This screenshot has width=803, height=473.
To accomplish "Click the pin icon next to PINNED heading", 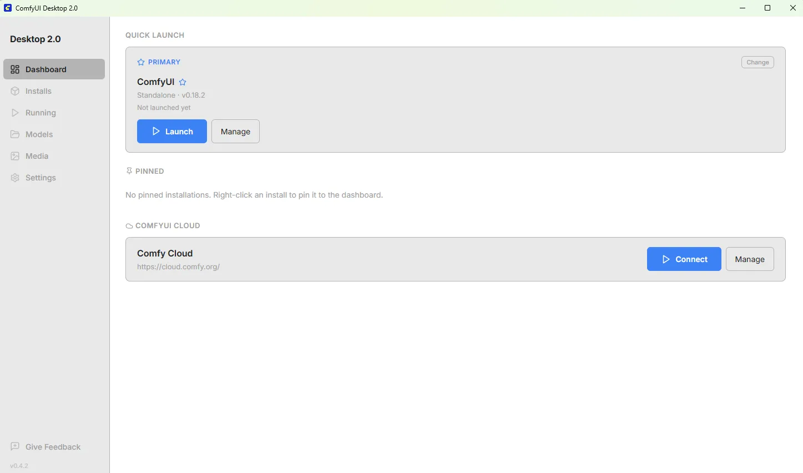I will [129, 170].
